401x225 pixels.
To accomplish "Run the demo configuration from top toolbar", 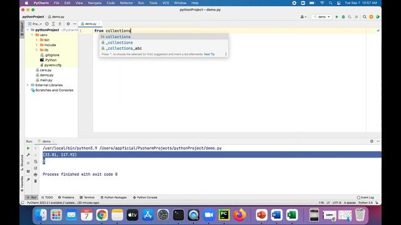I will pos(337,17).
